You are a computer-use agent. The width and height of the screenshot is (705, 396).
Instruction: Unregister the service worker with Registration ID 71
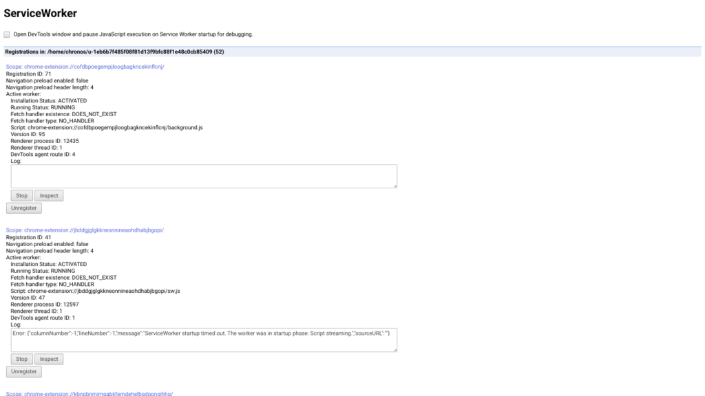pos(24,208)
